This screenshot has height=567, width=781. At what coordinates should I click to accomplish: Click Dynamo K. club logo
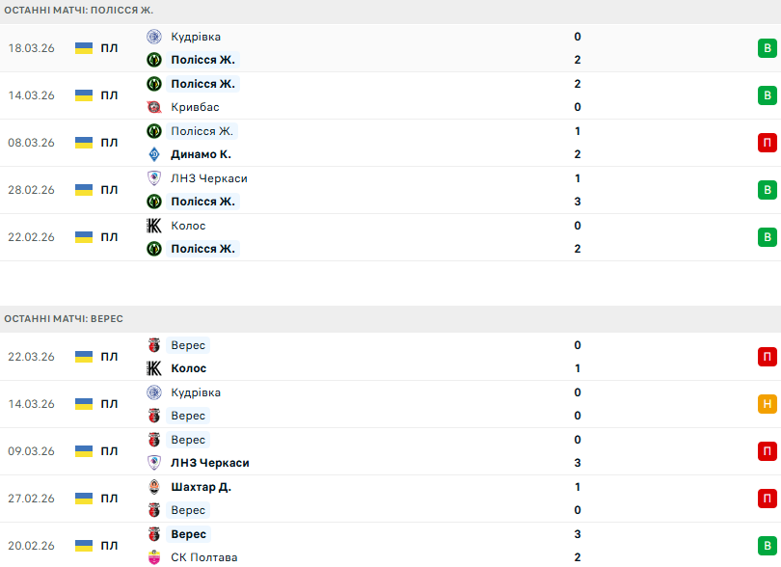[x=153, y=154]
